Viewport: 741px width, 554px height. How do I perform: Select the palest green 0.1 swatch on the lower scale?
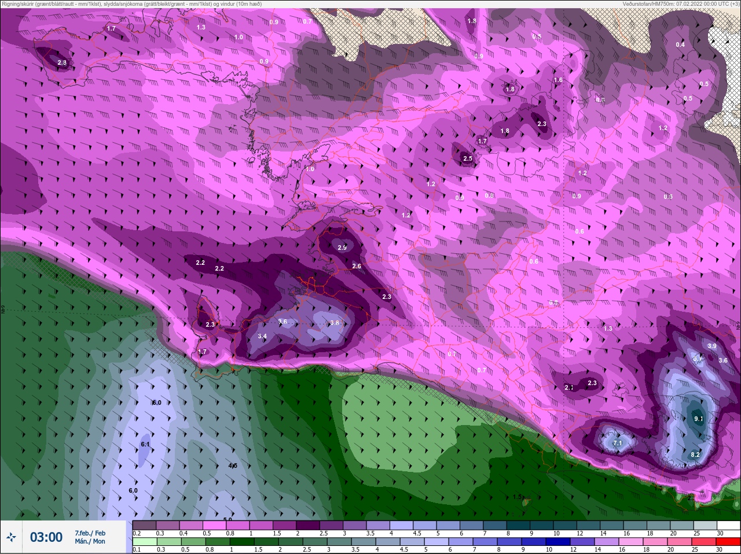tap(144, 541)
